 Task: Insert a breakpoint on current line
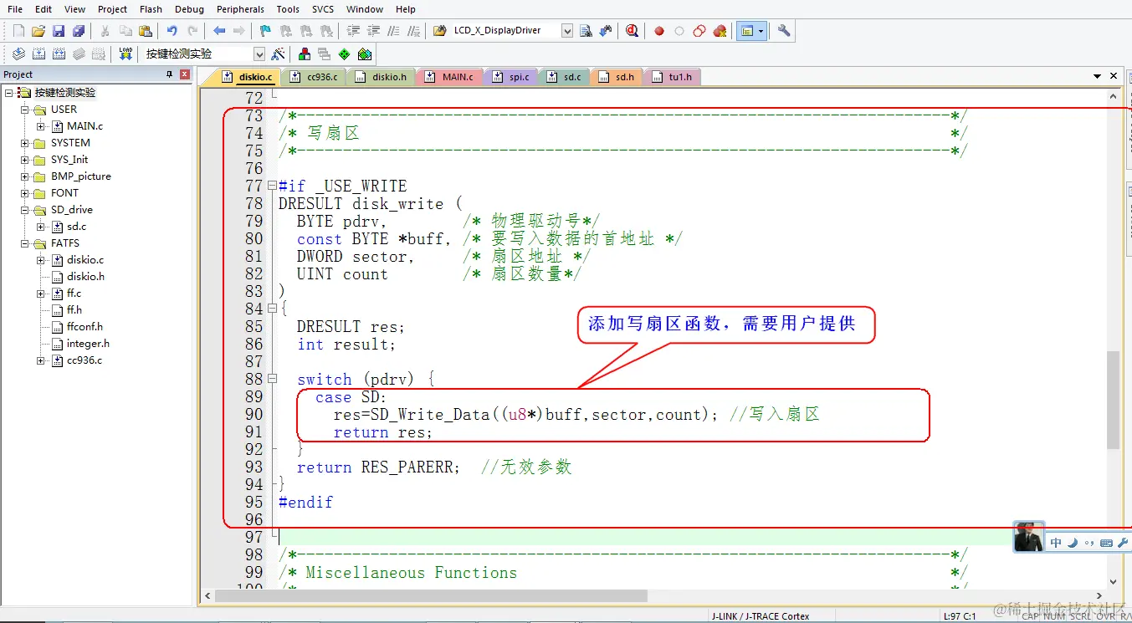[658, 31]
